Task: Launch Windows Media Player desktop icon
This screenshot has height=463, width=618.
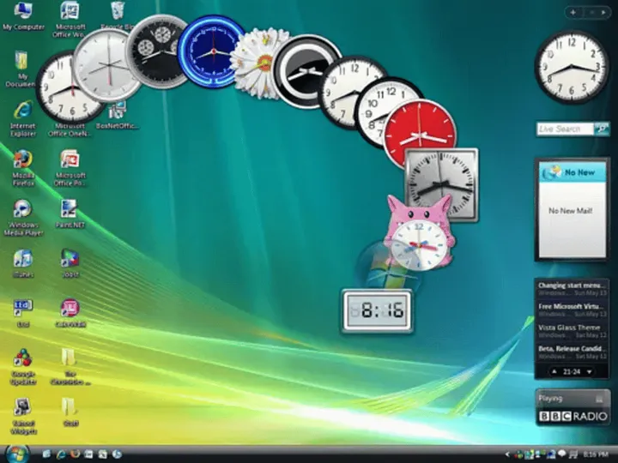Action: click(x=23, y=209)
